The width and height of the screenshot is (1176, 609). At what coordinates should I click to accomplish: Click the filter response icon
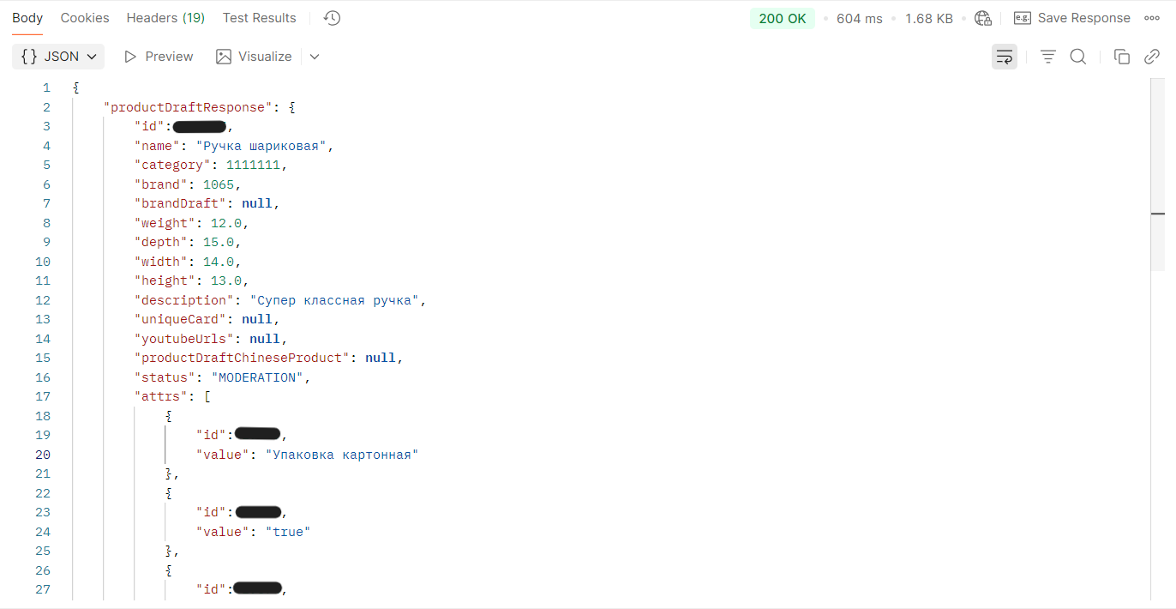[1047, 57]
